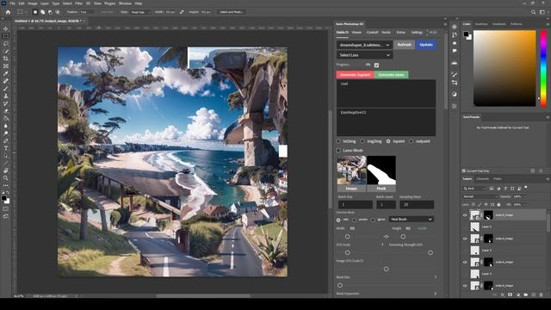Screen dimensions: 551x310
Task: Click the Image button below thumbnail
Action: [x=351, y=189]
